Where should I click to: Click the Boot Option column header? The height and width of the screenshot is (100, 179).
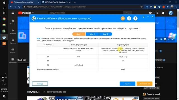[x=48, y=45]
